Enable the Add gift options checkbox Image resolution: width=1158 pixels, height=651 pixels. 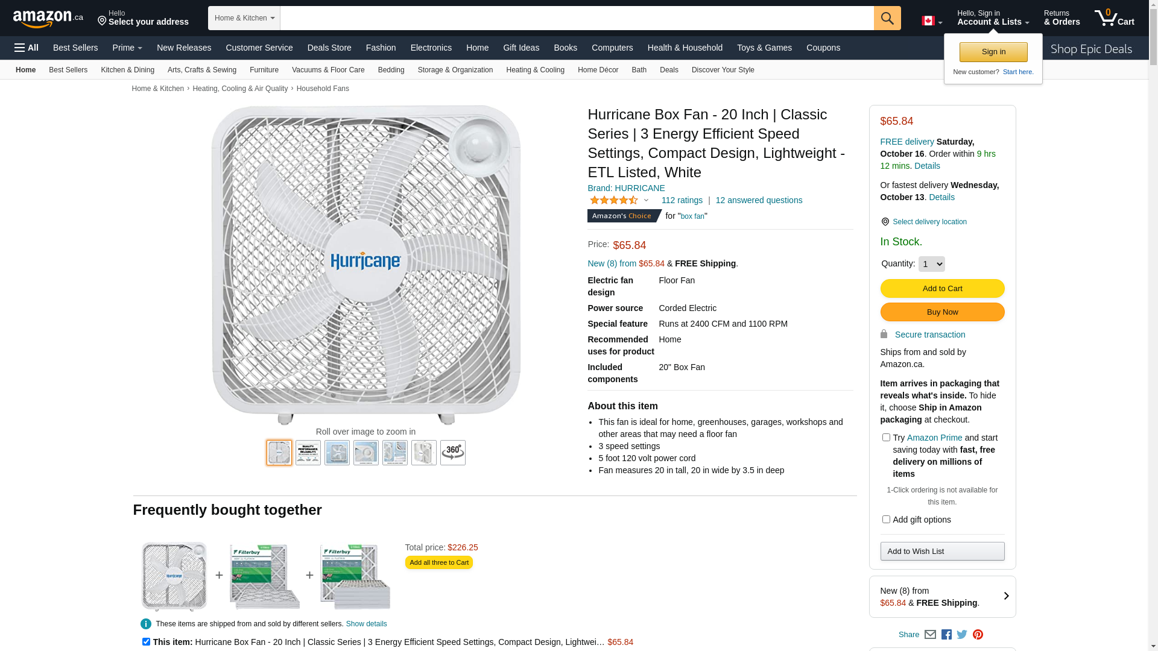pyautogui.click(x=886, y=520)
